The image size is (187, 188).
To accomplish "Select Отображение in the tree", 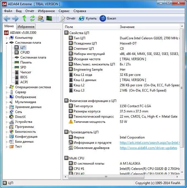I will [x=26, y=97].
